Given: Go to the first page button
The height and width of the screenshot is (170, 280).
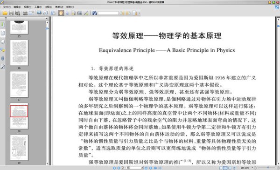Looking at the screenshot, I should (x=114, y=168).
